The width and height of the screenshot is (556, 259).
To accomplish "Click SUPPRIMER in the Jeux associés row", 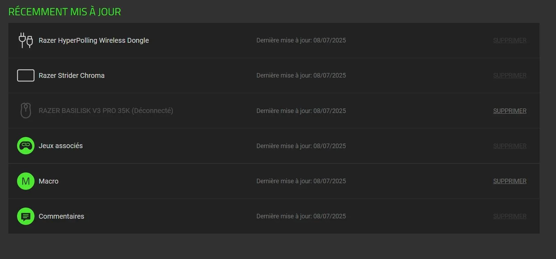I will (x=510, y=146).
